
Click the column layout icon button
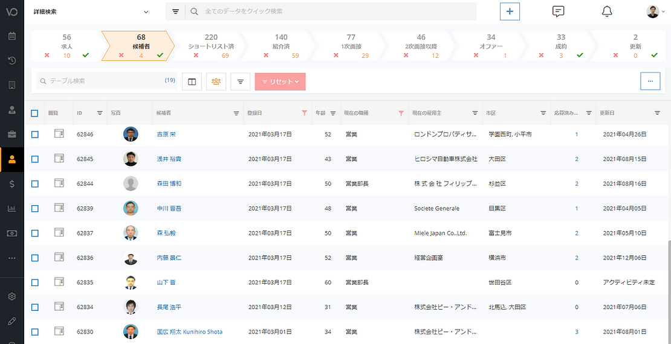coord(192,81)
